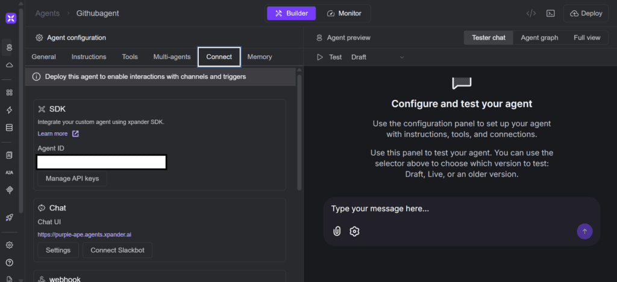Image resolution: width=617 pixels, height=282 pixels.
Task: Open the terminal console icon in header
Action: [x=551, y=13]
